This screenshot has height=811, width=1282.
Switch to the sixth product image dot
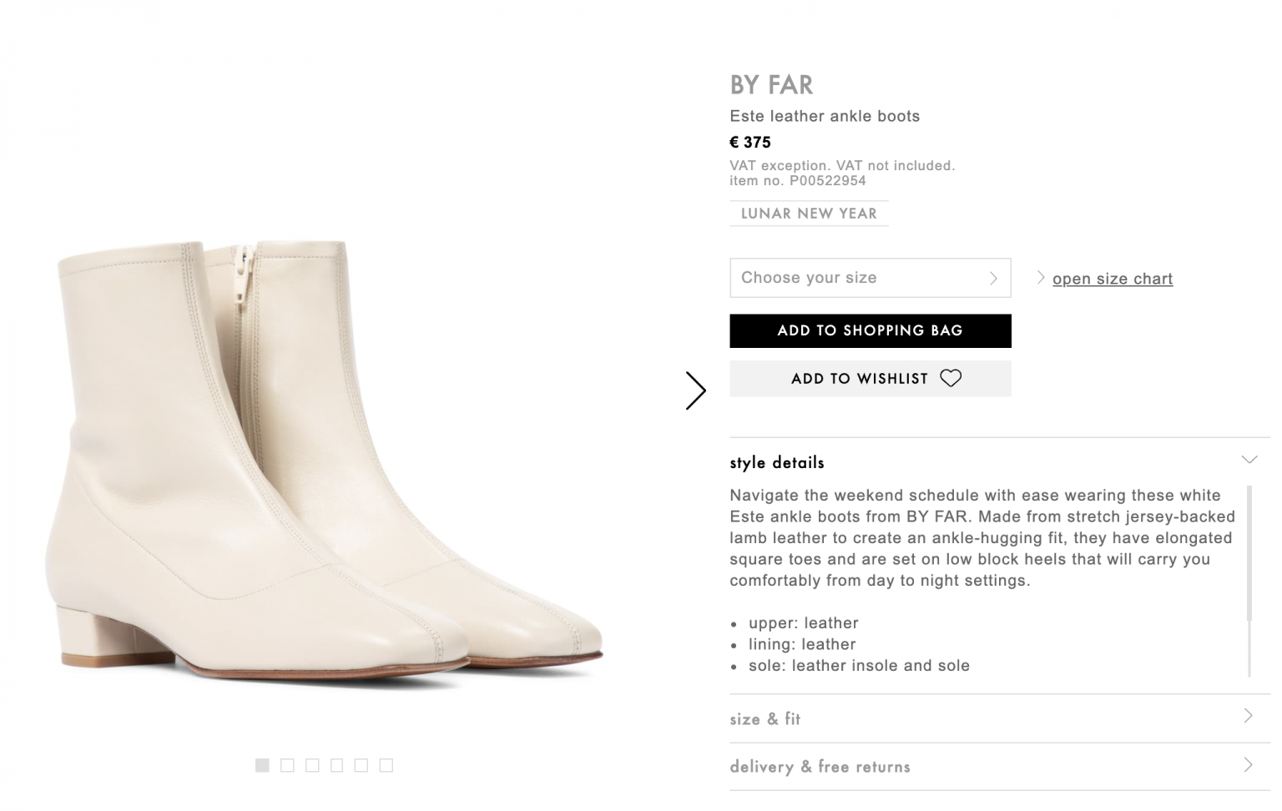click(x=386, y=765)
